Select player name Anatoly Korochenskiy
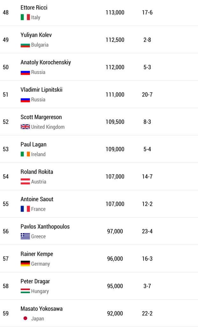This screenshot has width=198, height=327. coord(46,62)
